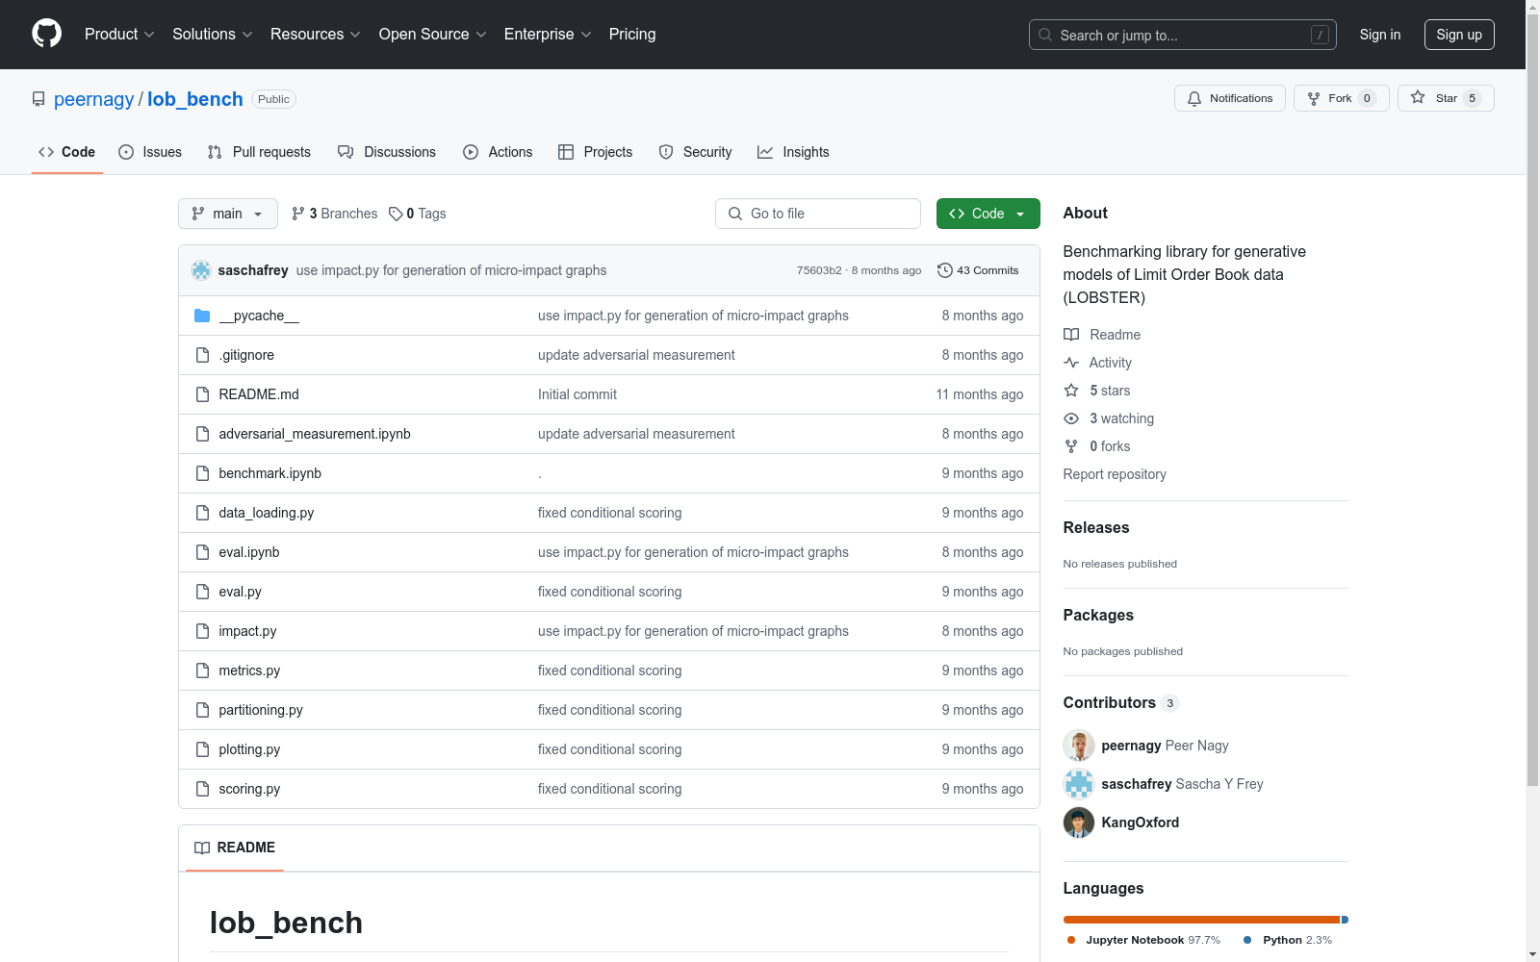Open the Security tab
Viewport: 1540px width, 962px height.
tap(695, 152)
